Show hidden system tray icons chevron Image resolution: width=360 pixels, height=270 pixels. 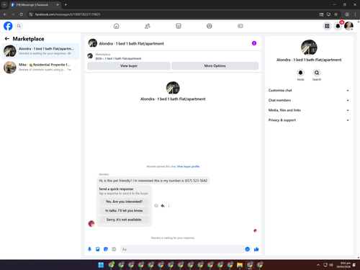[x=318, y=265]
